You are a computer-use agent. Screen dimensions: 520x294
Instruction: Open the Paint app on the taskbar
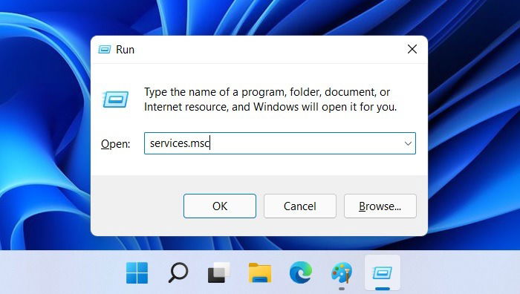coord(342,272)
